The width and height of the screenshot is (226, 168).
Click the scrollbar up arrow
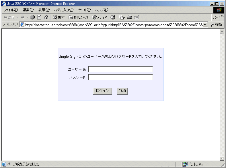pyautogui.click(x=222, y=31)
